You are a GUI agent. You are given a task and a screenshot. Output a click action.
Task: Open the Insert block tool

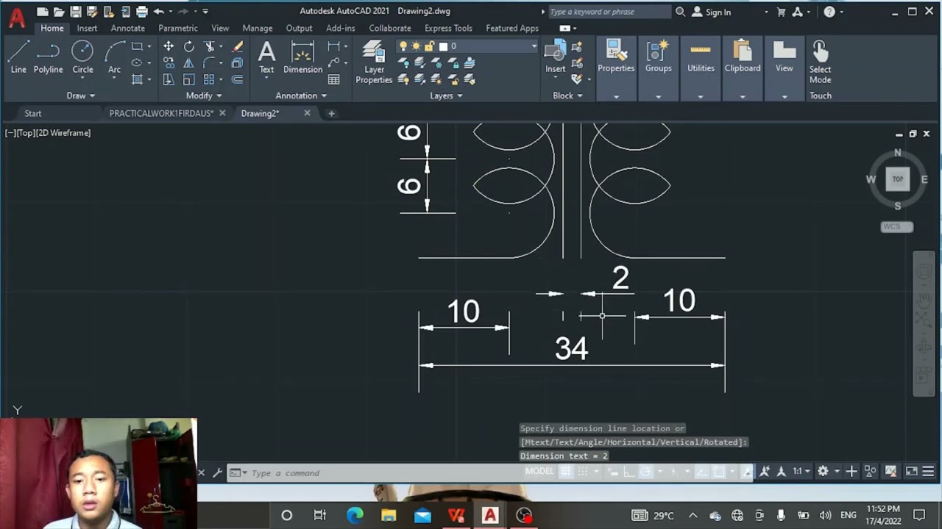pyautogui.click(x=556, y=57)
